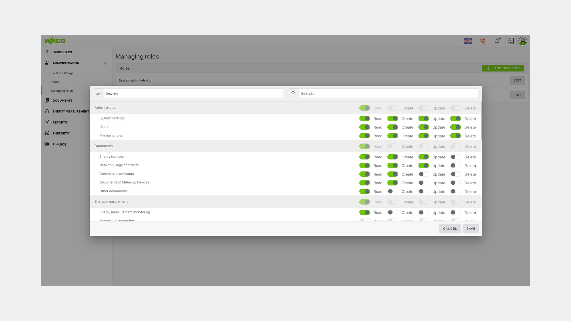Click the Dashboard gauge icon
The width and height of the screenshot is (571, 321).
(47, 52)
